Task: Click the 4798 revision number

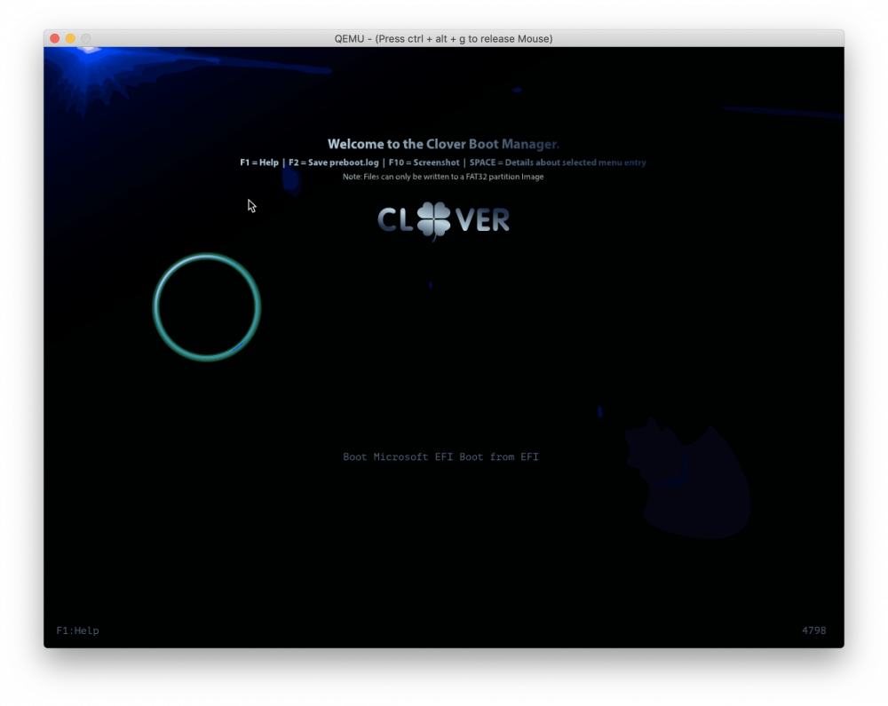Action: tap(813, 631)
